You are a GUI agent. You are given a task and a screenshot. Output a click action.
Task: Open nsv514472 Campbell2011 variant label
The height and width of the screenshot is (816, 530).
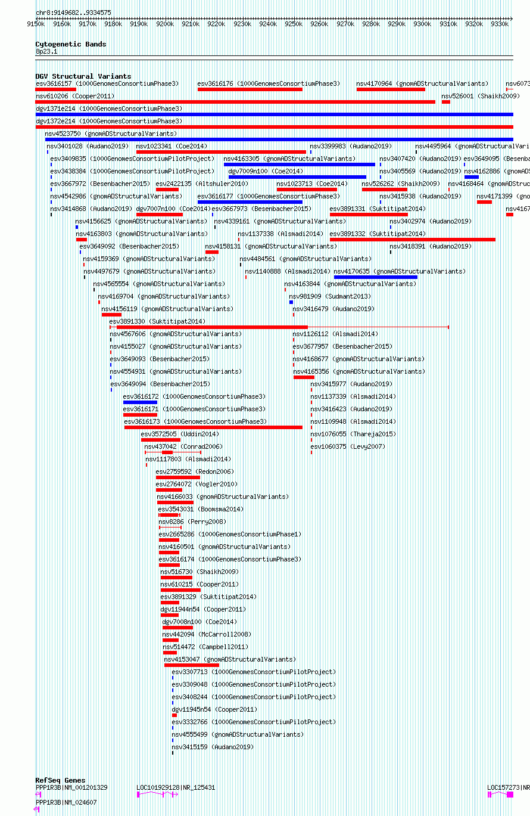(x=205, y=647)
